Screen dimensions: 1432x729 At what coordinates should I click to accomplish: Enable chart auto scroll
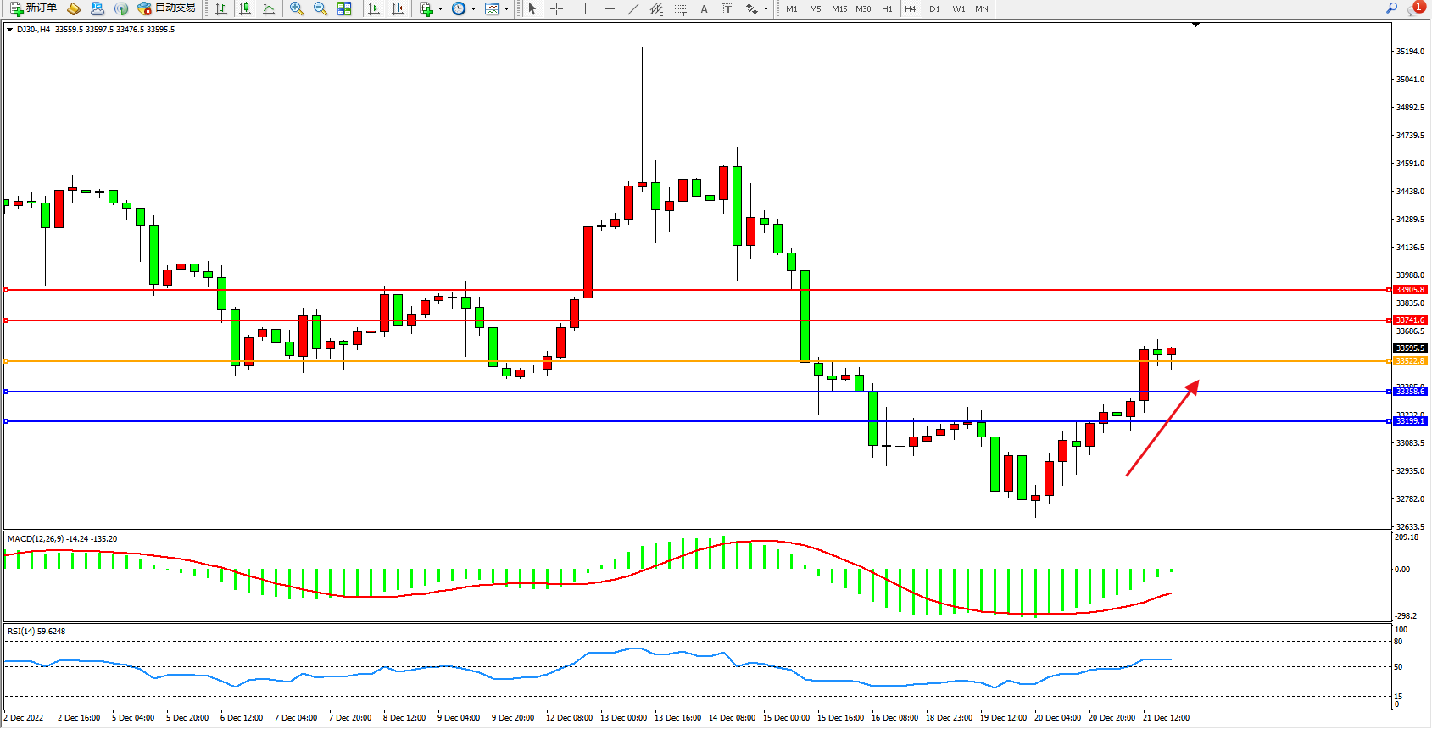(374, 8)
